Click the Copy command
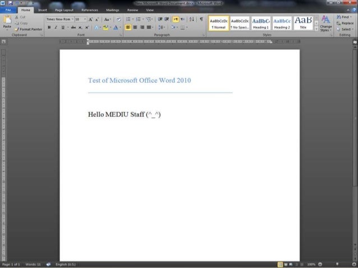The image size is (358, 268). pyautogui.click(x=22, y=23)
